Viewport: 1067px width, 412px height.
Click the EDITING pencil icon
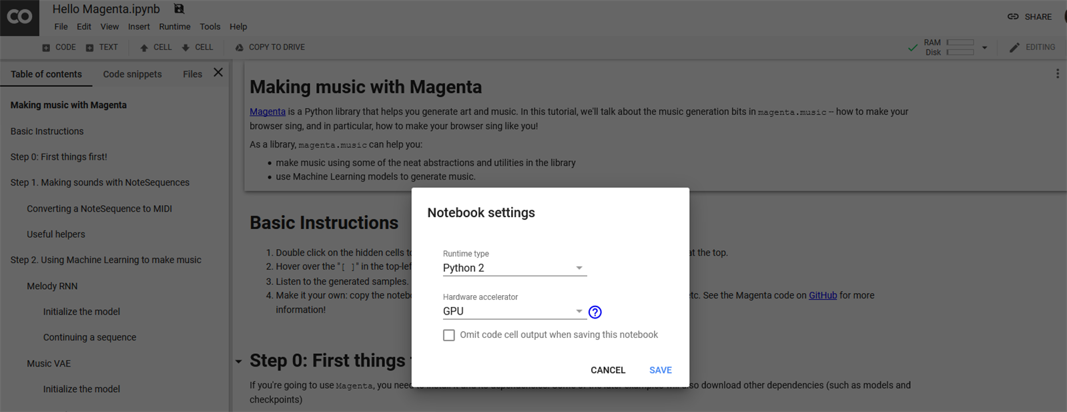pos(1014,47)
